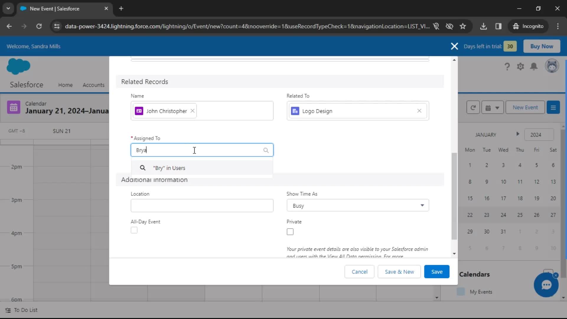Open the tab search dropdown arrow

click(x=8, y=9)
